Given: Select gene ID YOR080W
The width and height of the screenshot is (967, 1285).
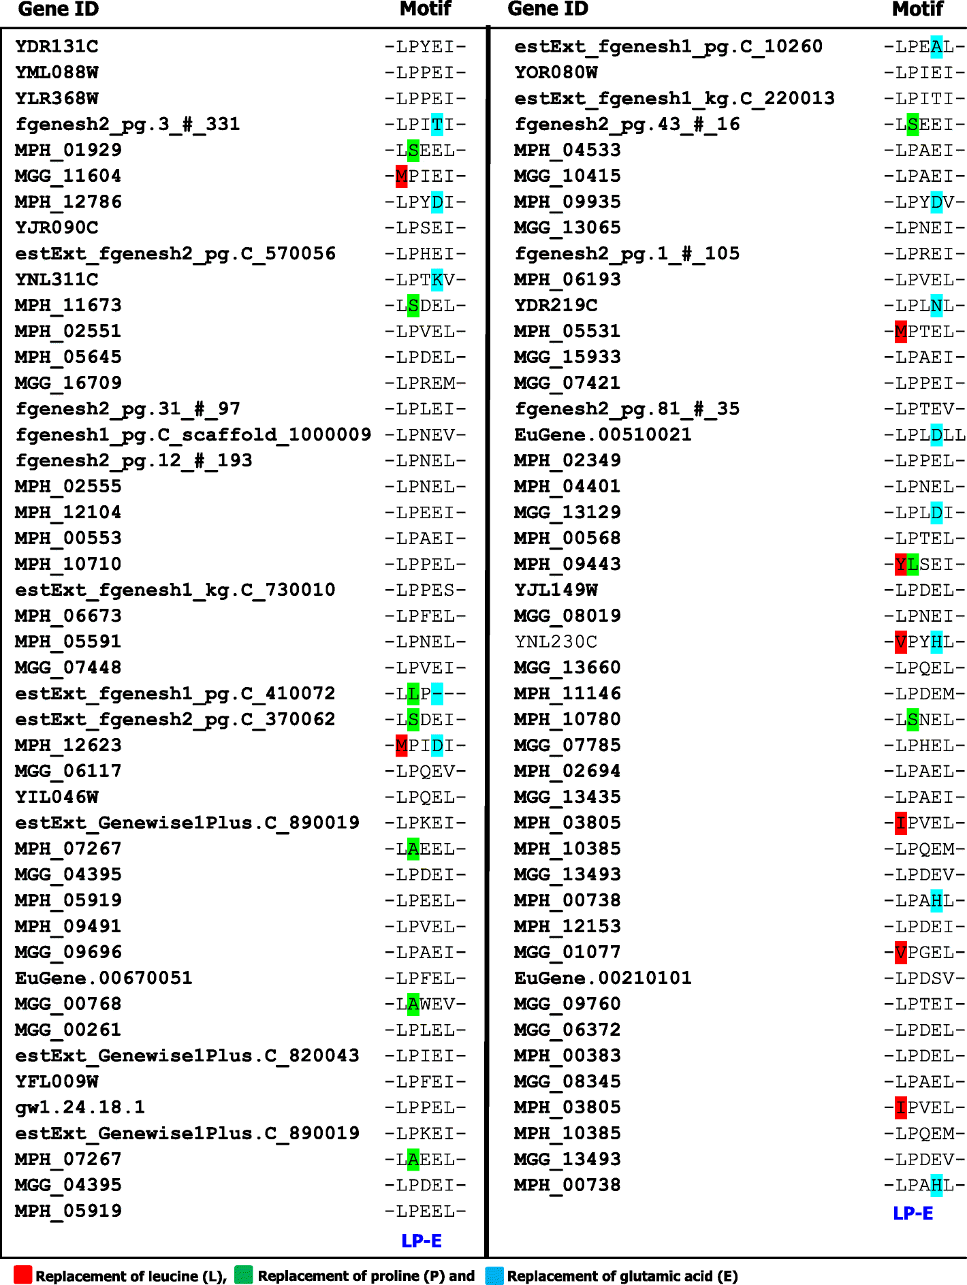Looking at the screenshot, I should (556, 72).
